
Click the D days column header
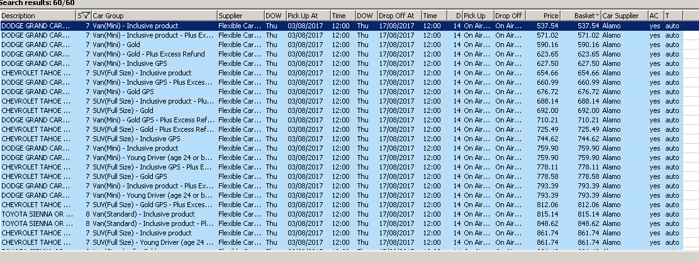click(x=455, y=16)
